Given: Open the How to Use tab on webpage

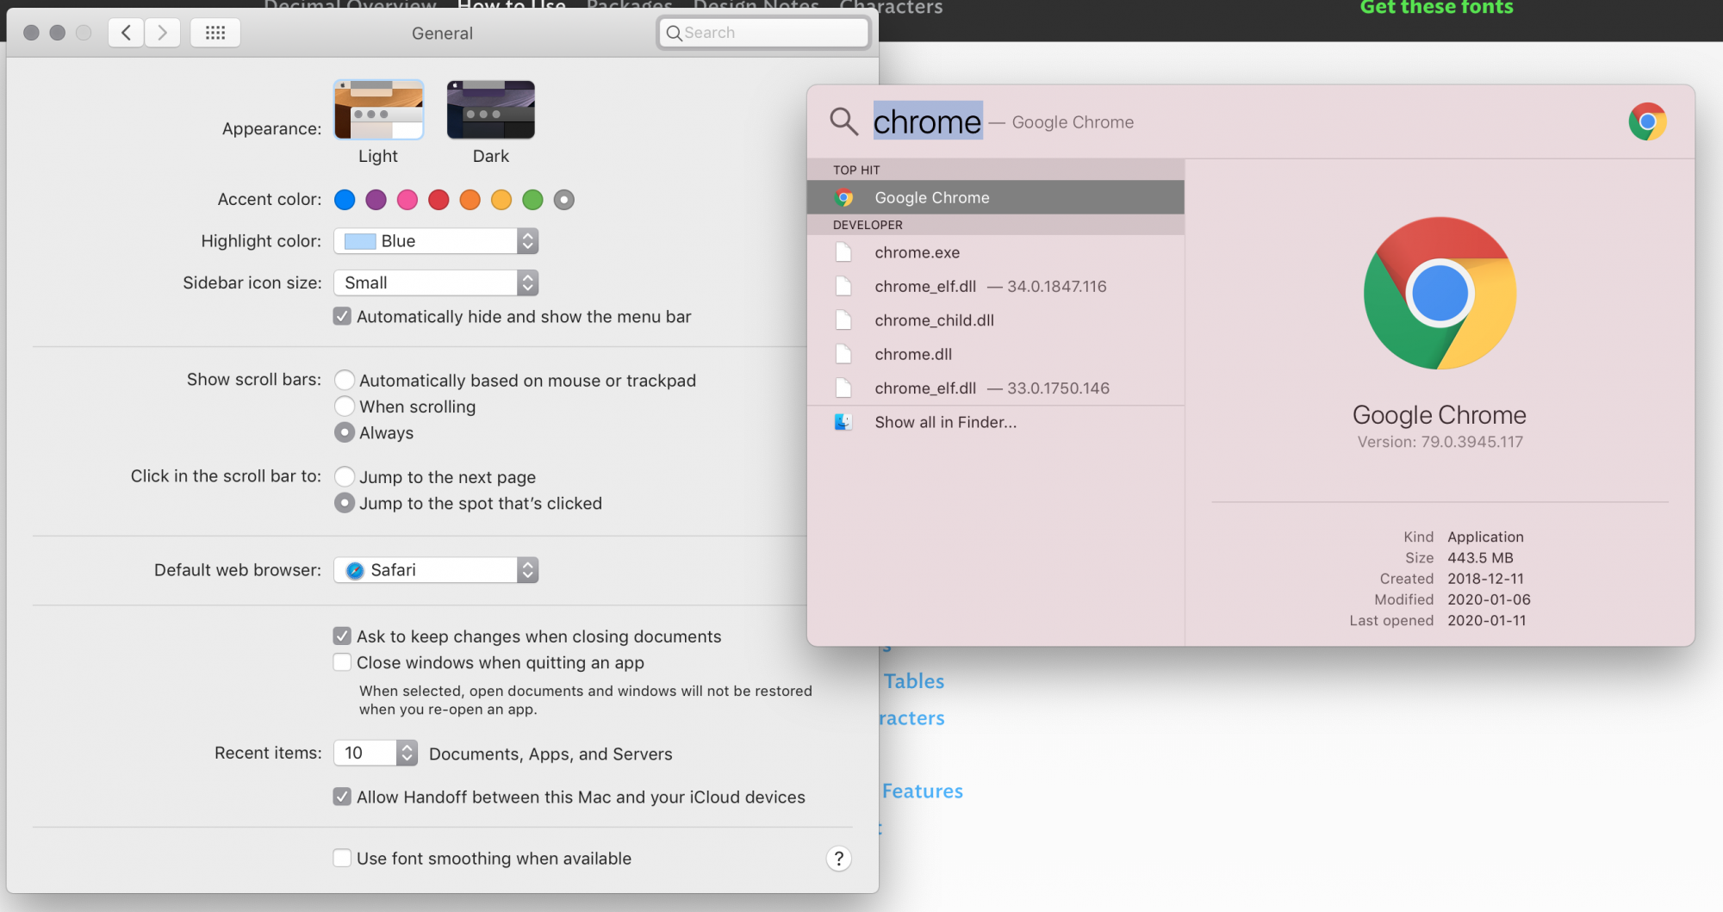Looking at the screenshot, I should coord(512,7).
